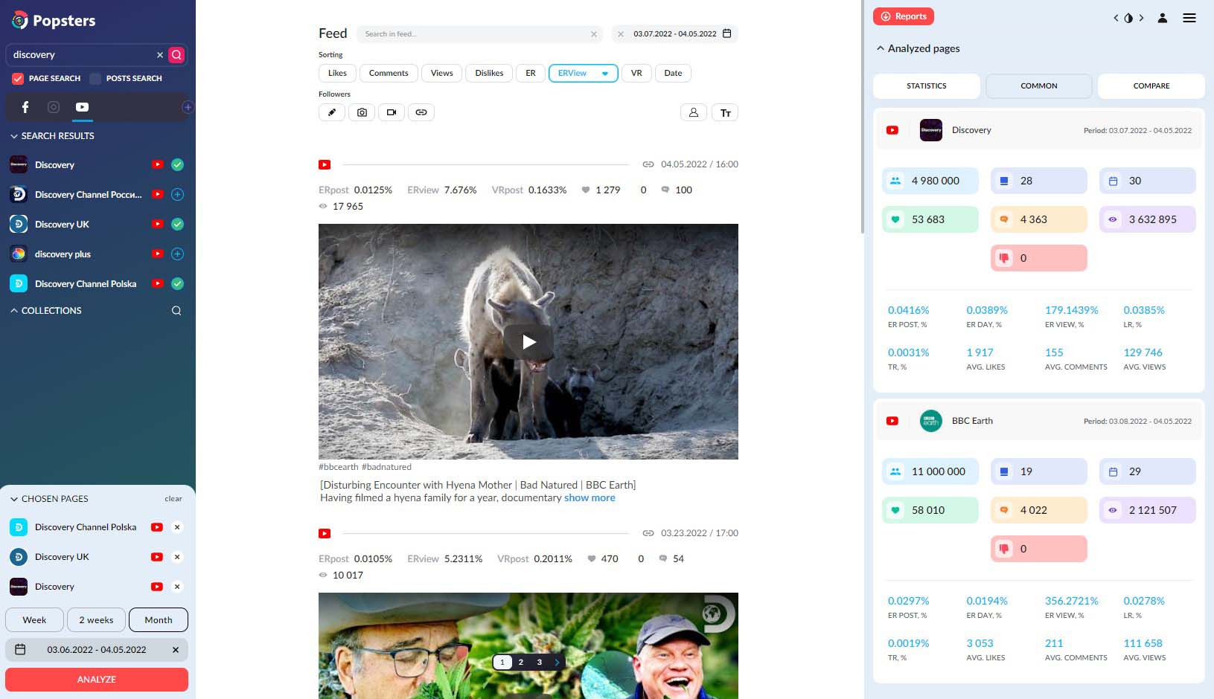Deselect the Discovery UK search result checkmark
Screen dimensions: 1214x699
tap(177, 225)
